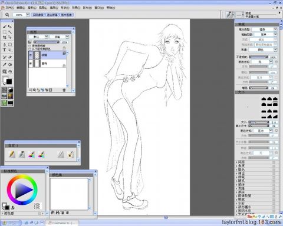
Task: Click the gray brush icon in custom palette
Action: click(x=61, y=154)
